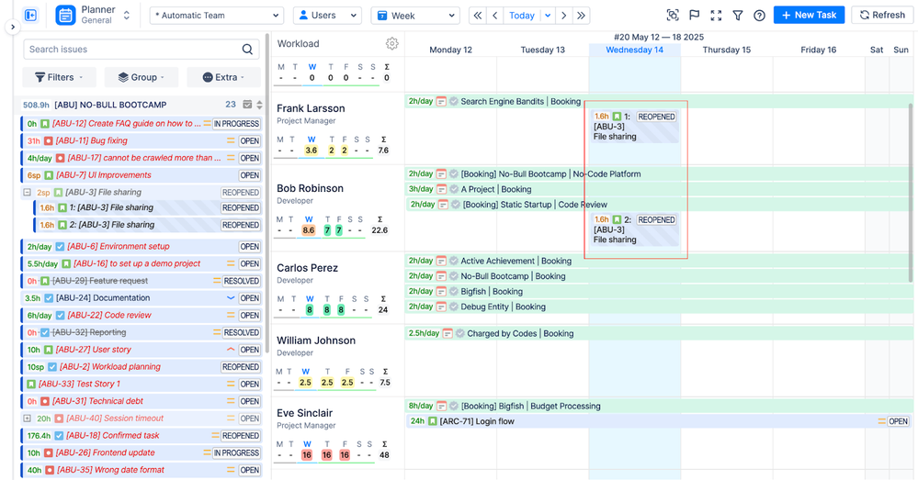Open the funnel filter icon in toolbar
The image size is (918, 480).
tap(738, 16)
